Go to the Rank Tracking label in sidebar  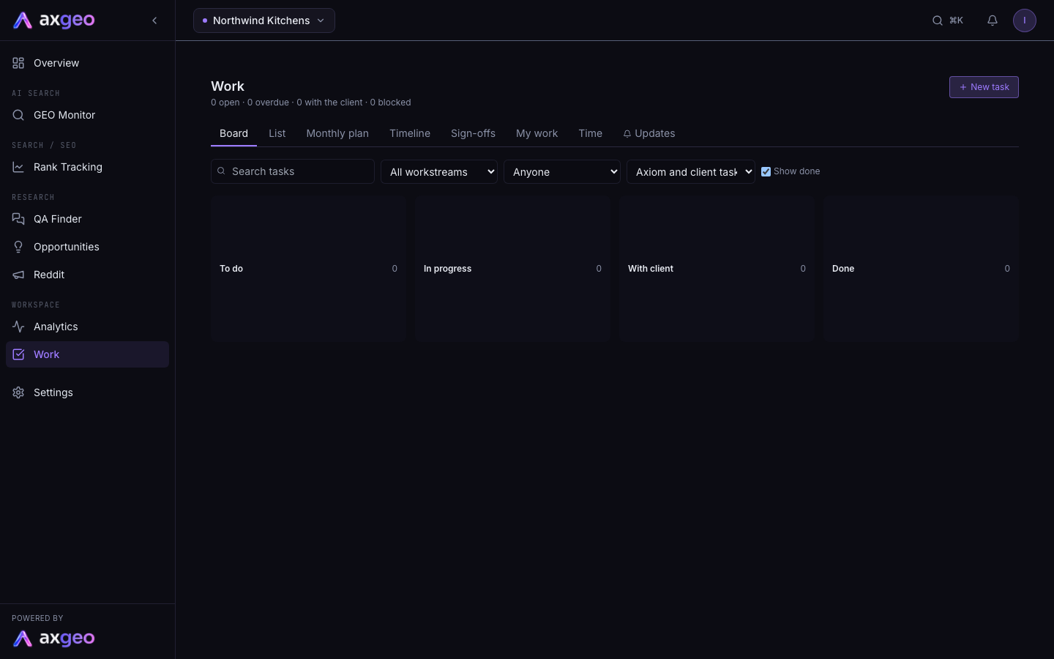coord(68,167)
